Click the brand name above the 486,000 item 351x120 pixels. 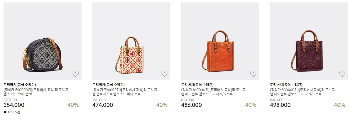(x=197, y=85)
